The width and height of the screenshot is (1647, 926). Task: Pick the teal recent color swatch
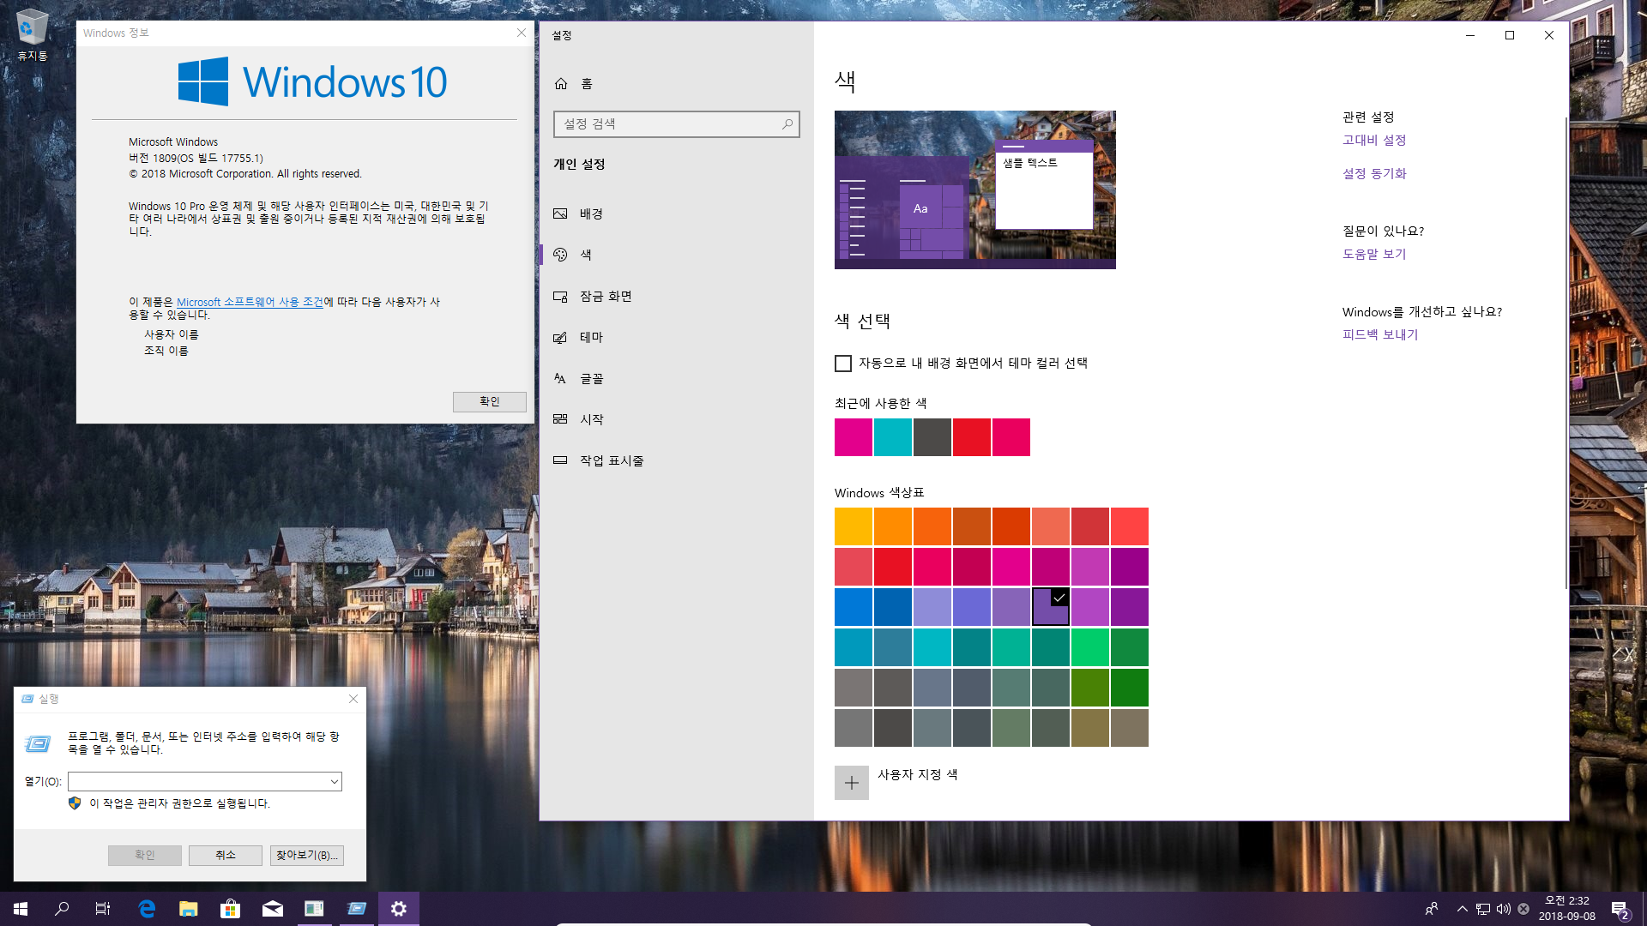893,437
